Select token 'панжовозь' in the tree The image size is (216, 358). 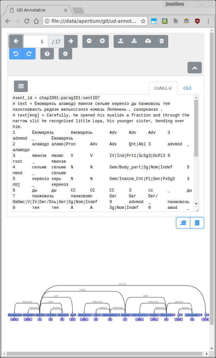pyautogui.click(x=84, y=315)
